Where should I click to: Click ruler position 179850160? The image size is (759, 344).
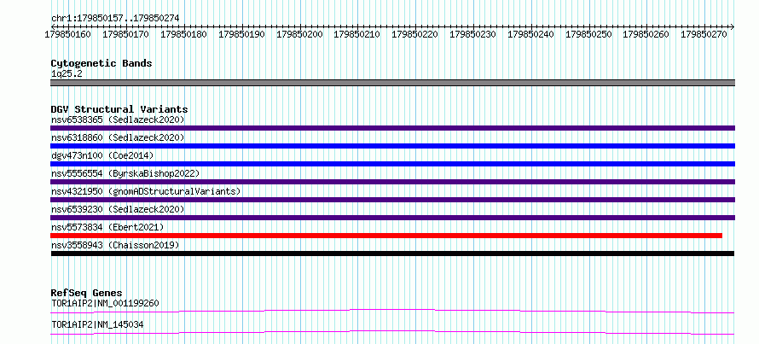(67, 34)
